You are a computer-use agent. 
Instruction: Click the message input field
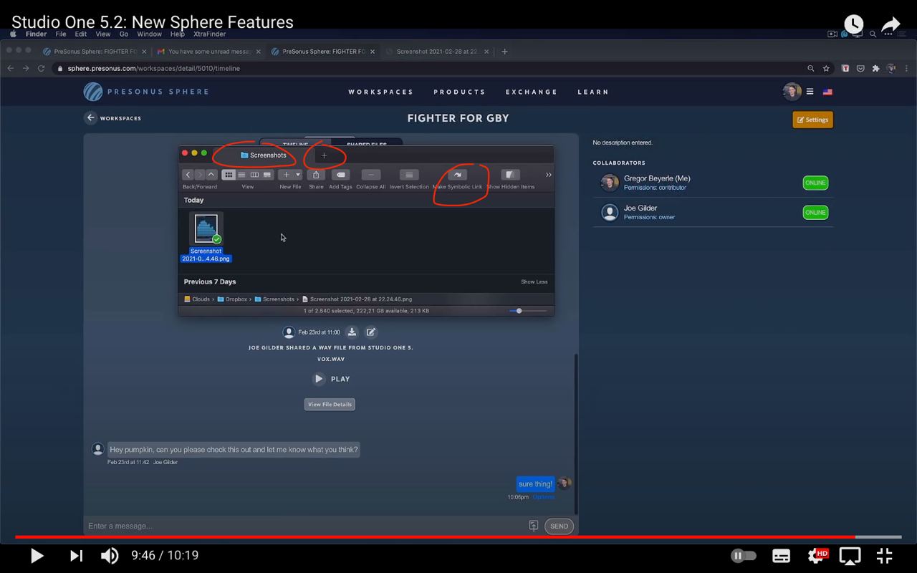point(306,526)
